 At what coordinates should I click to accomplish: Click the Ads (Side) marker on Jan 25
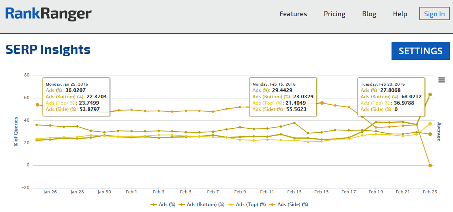[37, 105]
